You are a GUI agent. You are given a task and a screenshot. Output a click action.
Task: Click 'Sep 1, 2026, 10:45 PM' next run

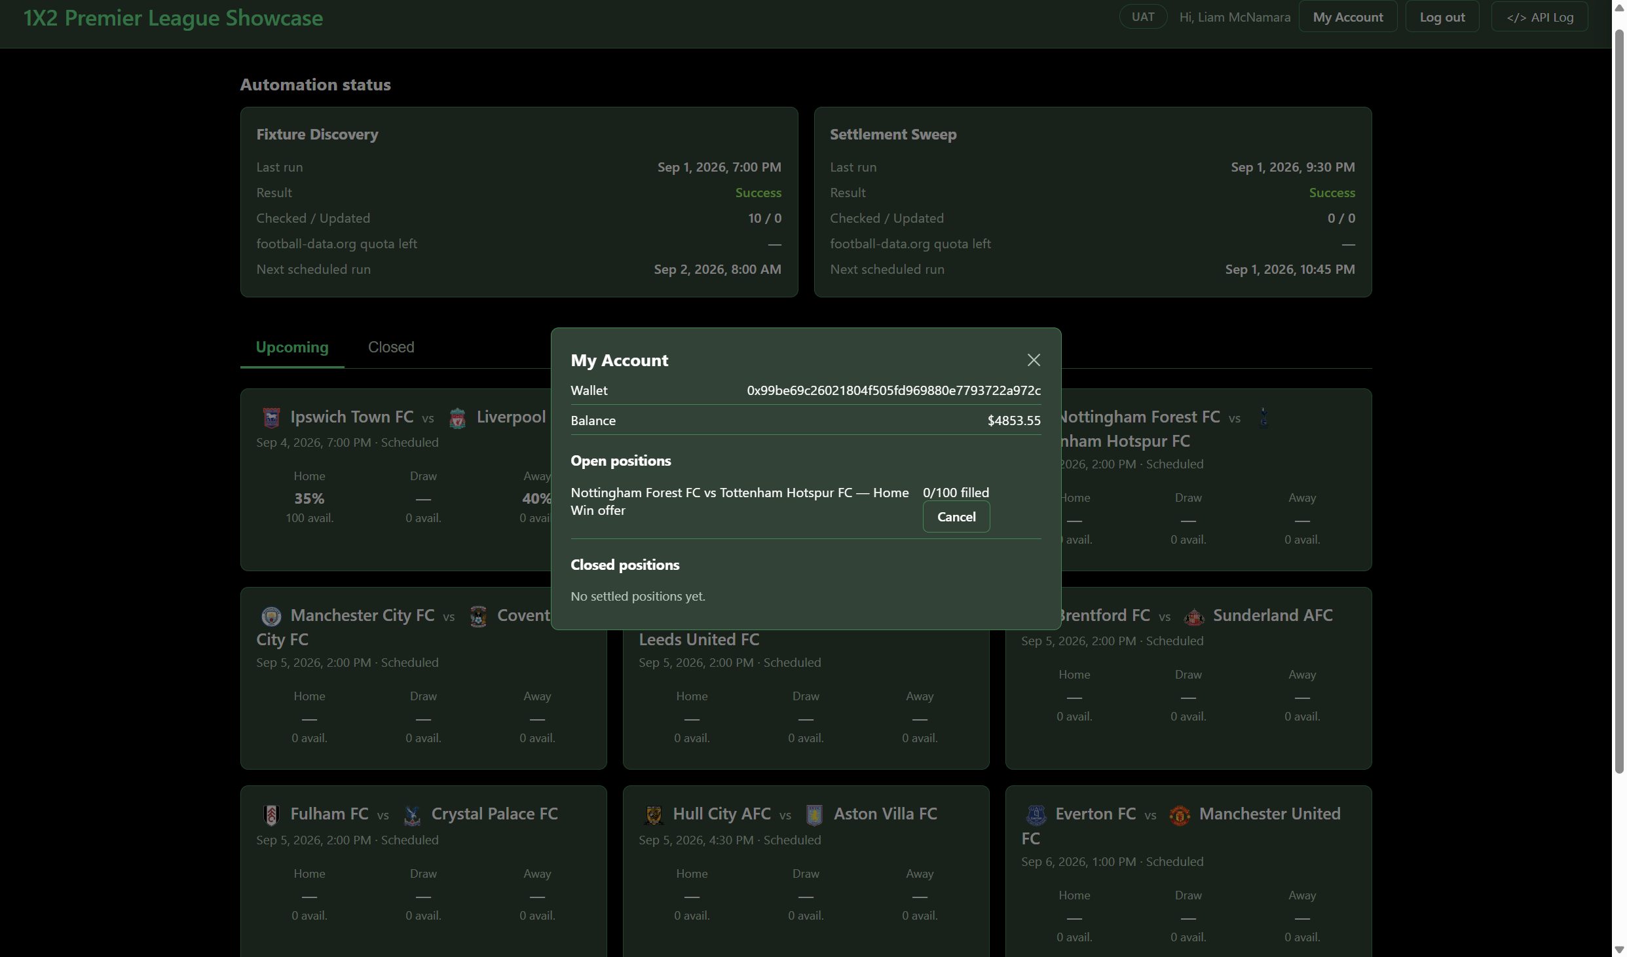1290,269
